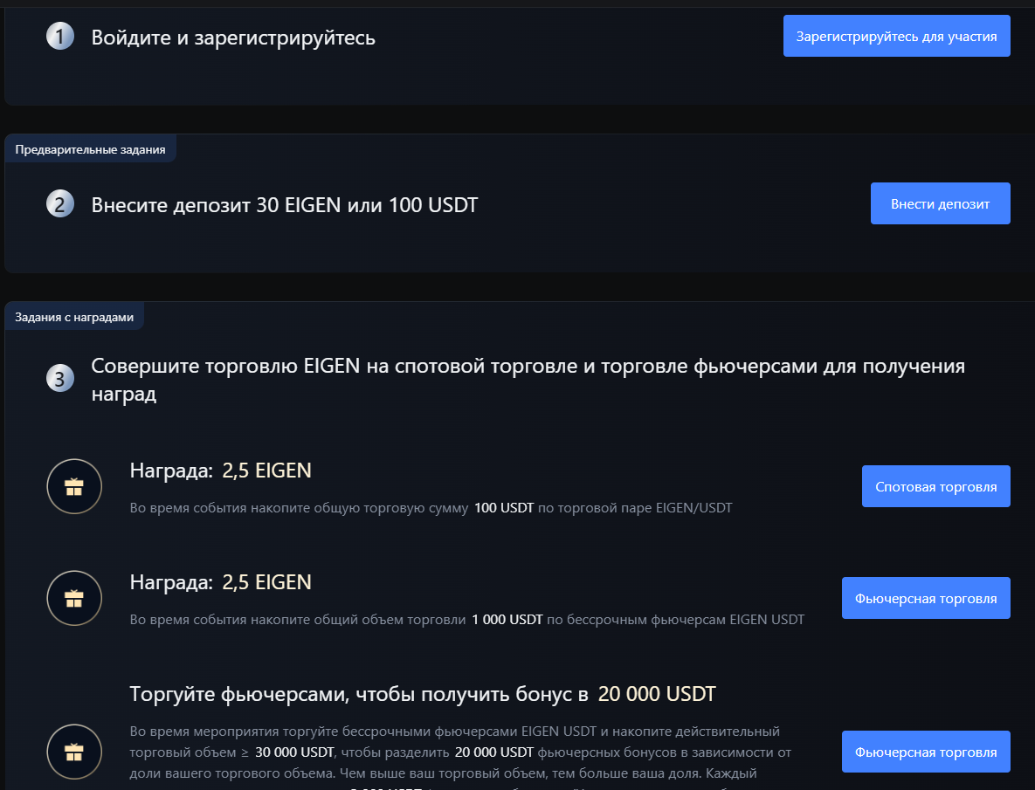Select the 'Задания с наградами' tab label
The image size is (1035, 790).
pos(74,317)
